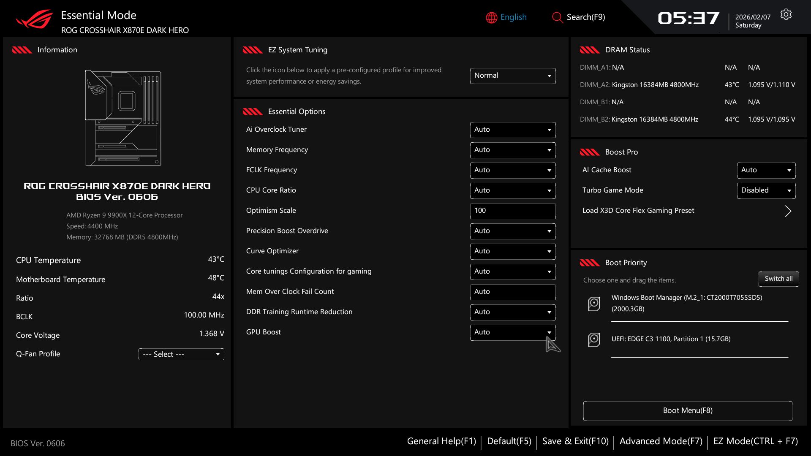Open the Q-Fan Profile select dropdown

pos(181,354)
